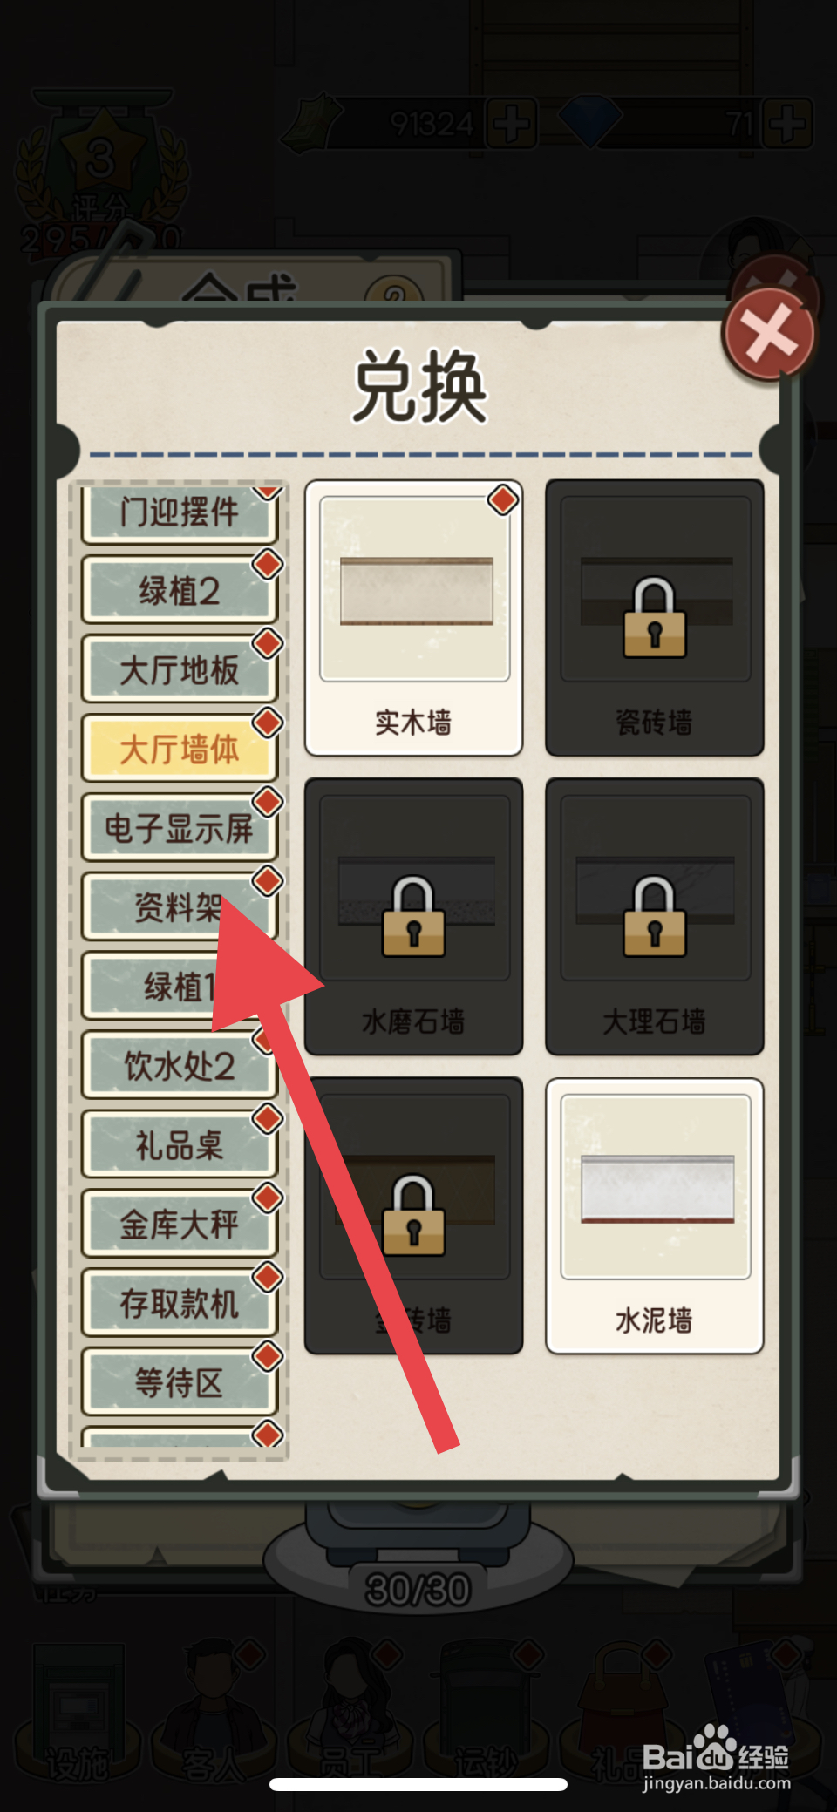Open the 存取款机 category
The image size is (837, 1812).
click(x=180, y=1303)
